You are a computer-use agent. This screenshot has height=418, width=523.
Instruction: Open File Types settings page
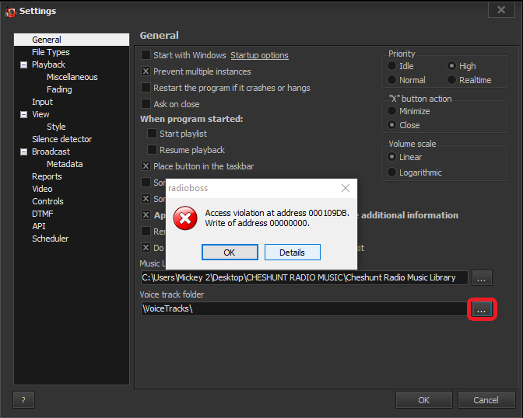tap(51, 52)
